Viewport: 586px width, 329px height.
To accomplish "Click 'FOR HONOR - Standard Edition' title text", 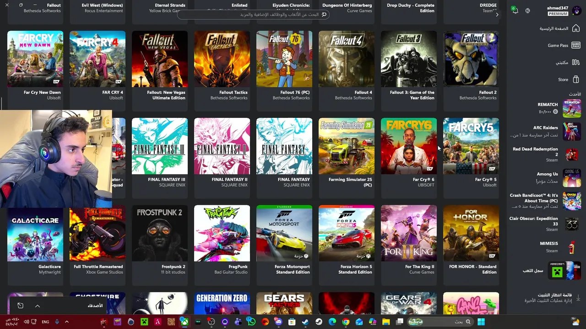I will coord(473,270).
